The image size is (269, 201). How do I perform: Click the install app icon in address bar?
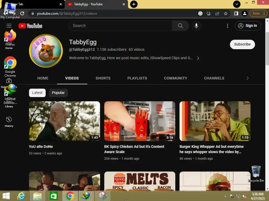click(x=209, y=13)
